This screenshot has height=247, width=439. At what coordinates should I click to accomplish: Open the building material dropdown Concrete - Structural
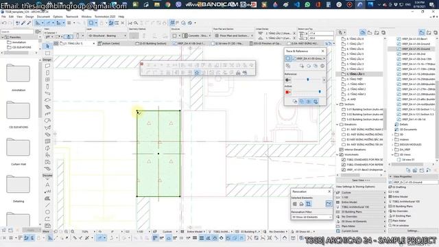(x=197, y=36)
